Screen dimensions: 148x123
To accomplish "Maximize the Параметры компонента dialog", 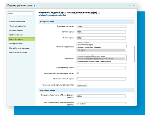I will coord(130,6).
